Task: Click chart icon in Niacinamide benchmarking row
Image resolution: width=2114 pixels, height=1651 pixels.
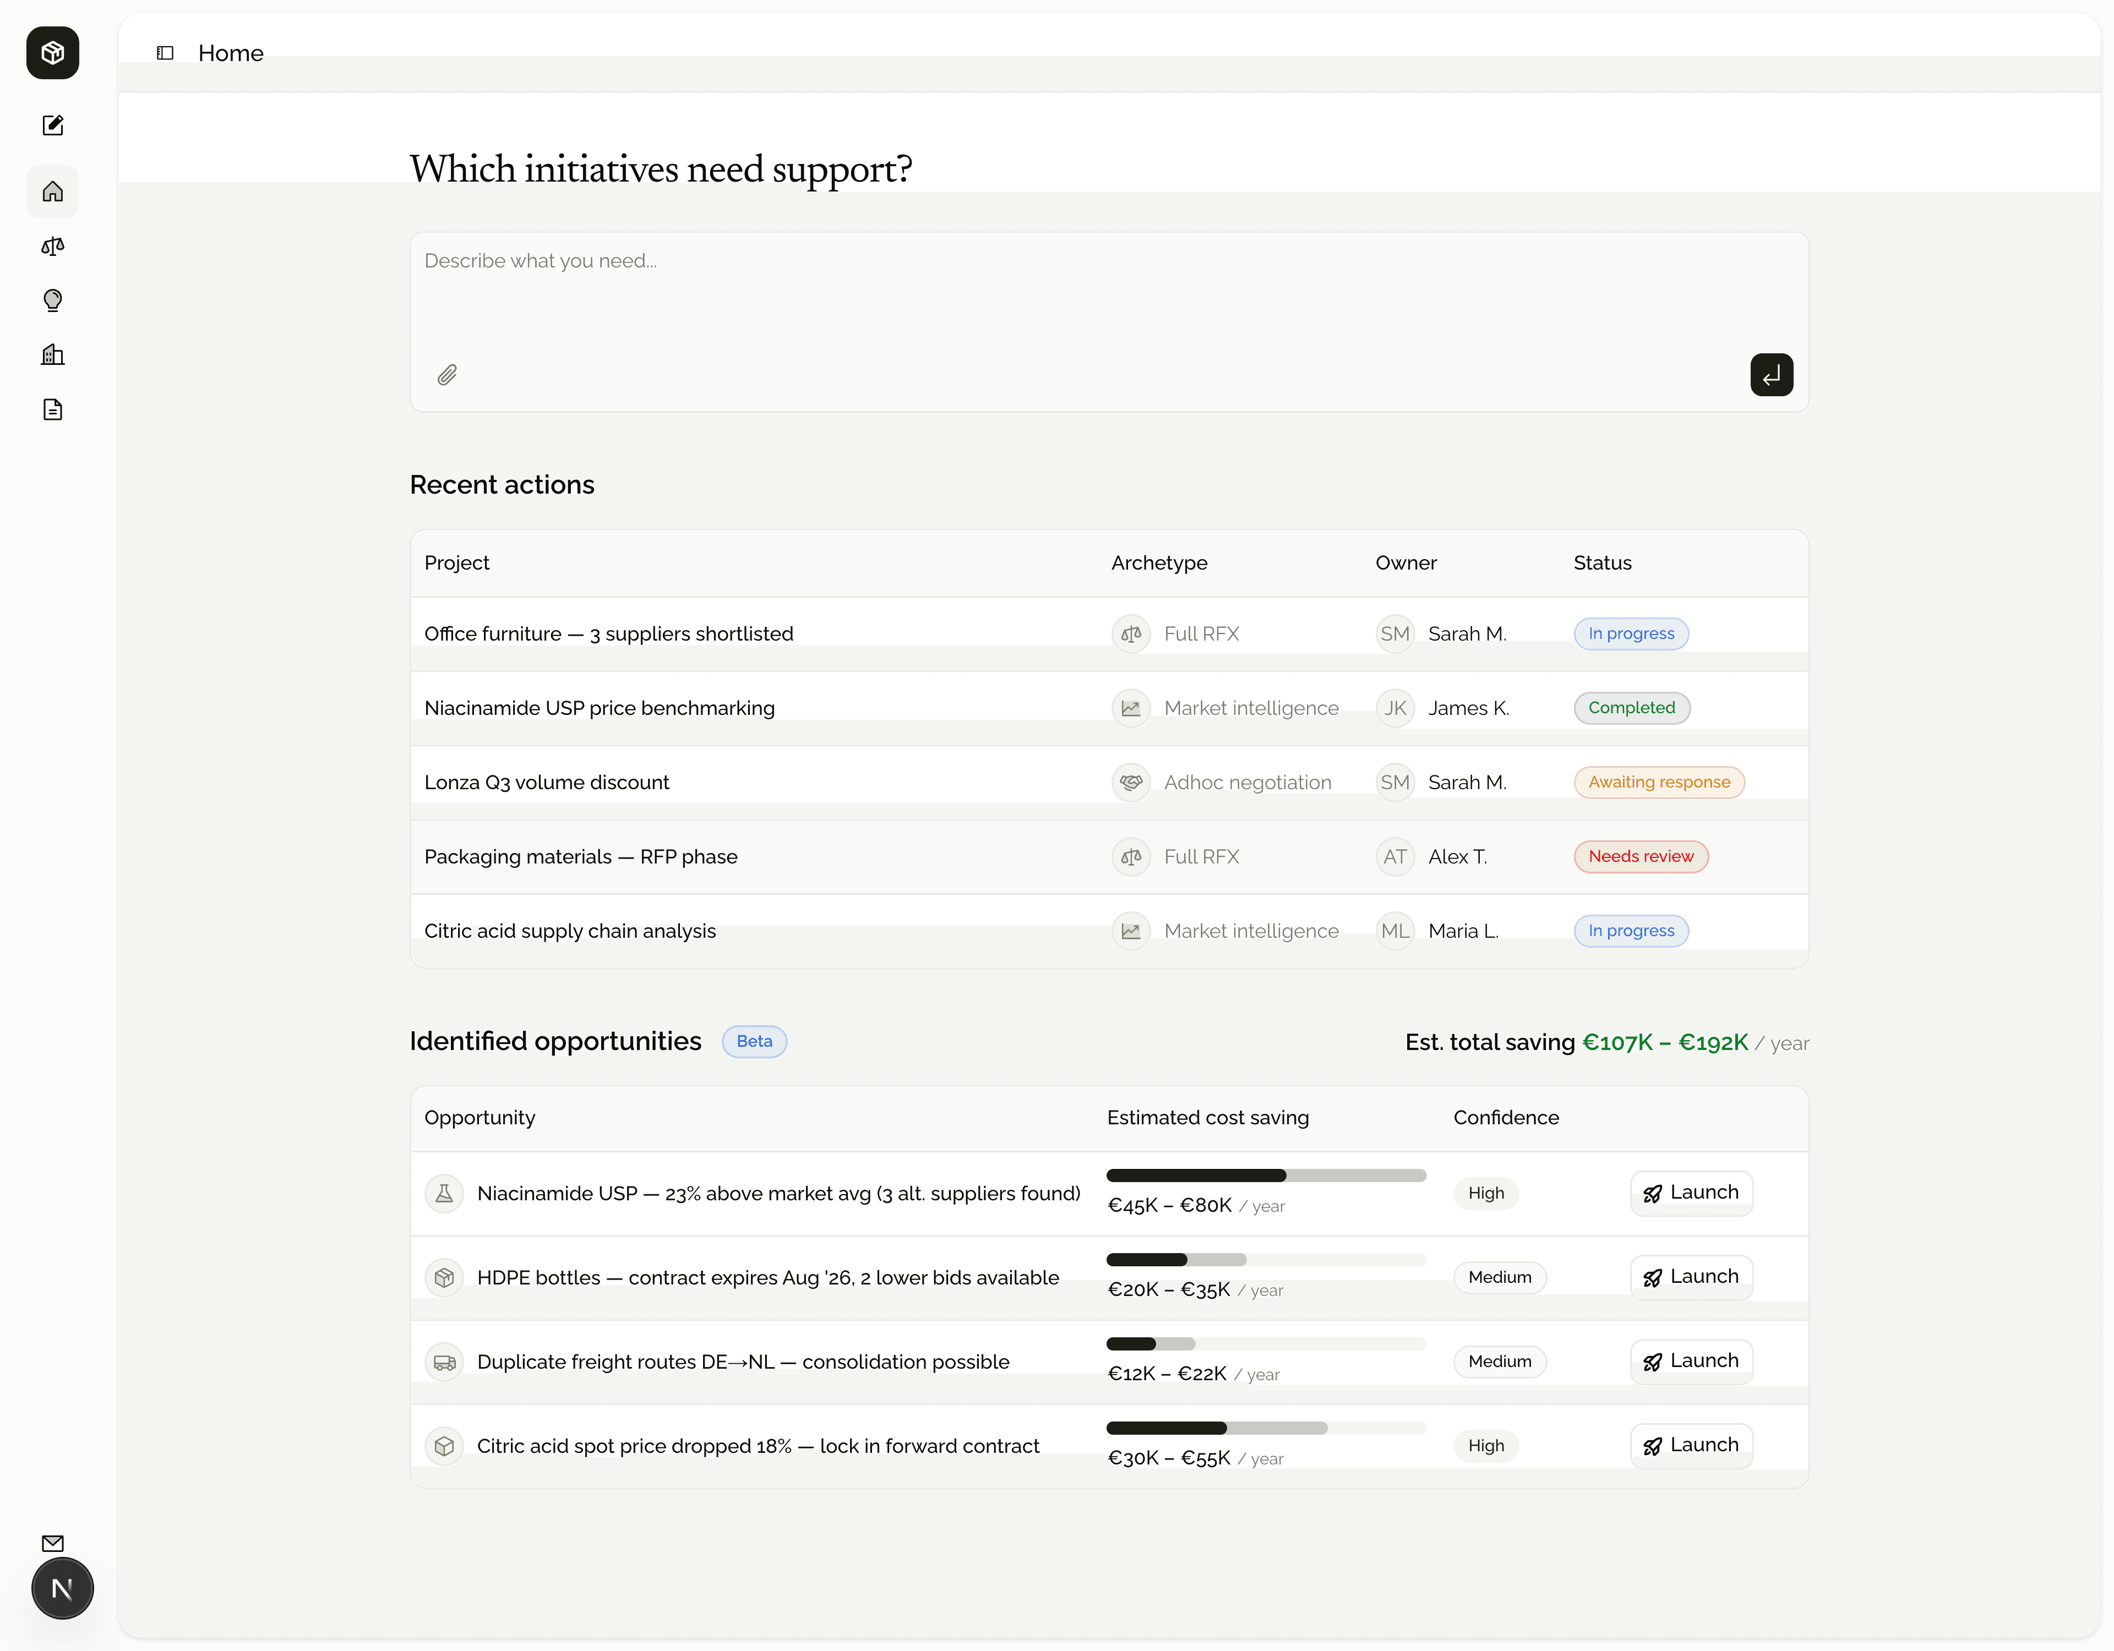Action: (x=1131, y=708)
